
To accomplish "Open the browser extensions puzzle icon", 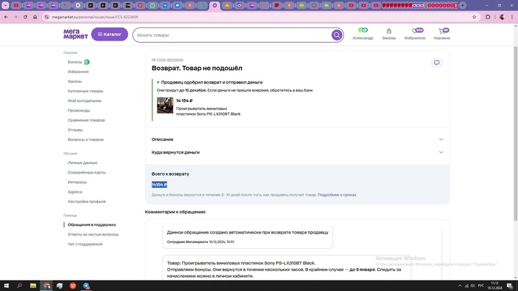I will tap(488, 17).
